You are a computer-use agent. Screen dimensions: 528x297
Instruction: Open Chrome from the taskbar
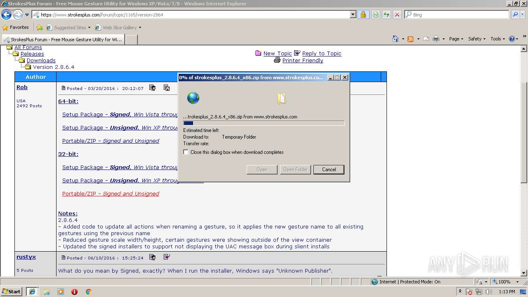coord(88,292)
